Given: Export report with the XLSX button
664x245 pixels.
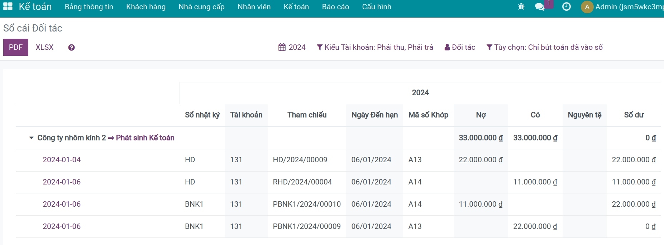Looking at the screenshot, I should [x=44, y=47].
